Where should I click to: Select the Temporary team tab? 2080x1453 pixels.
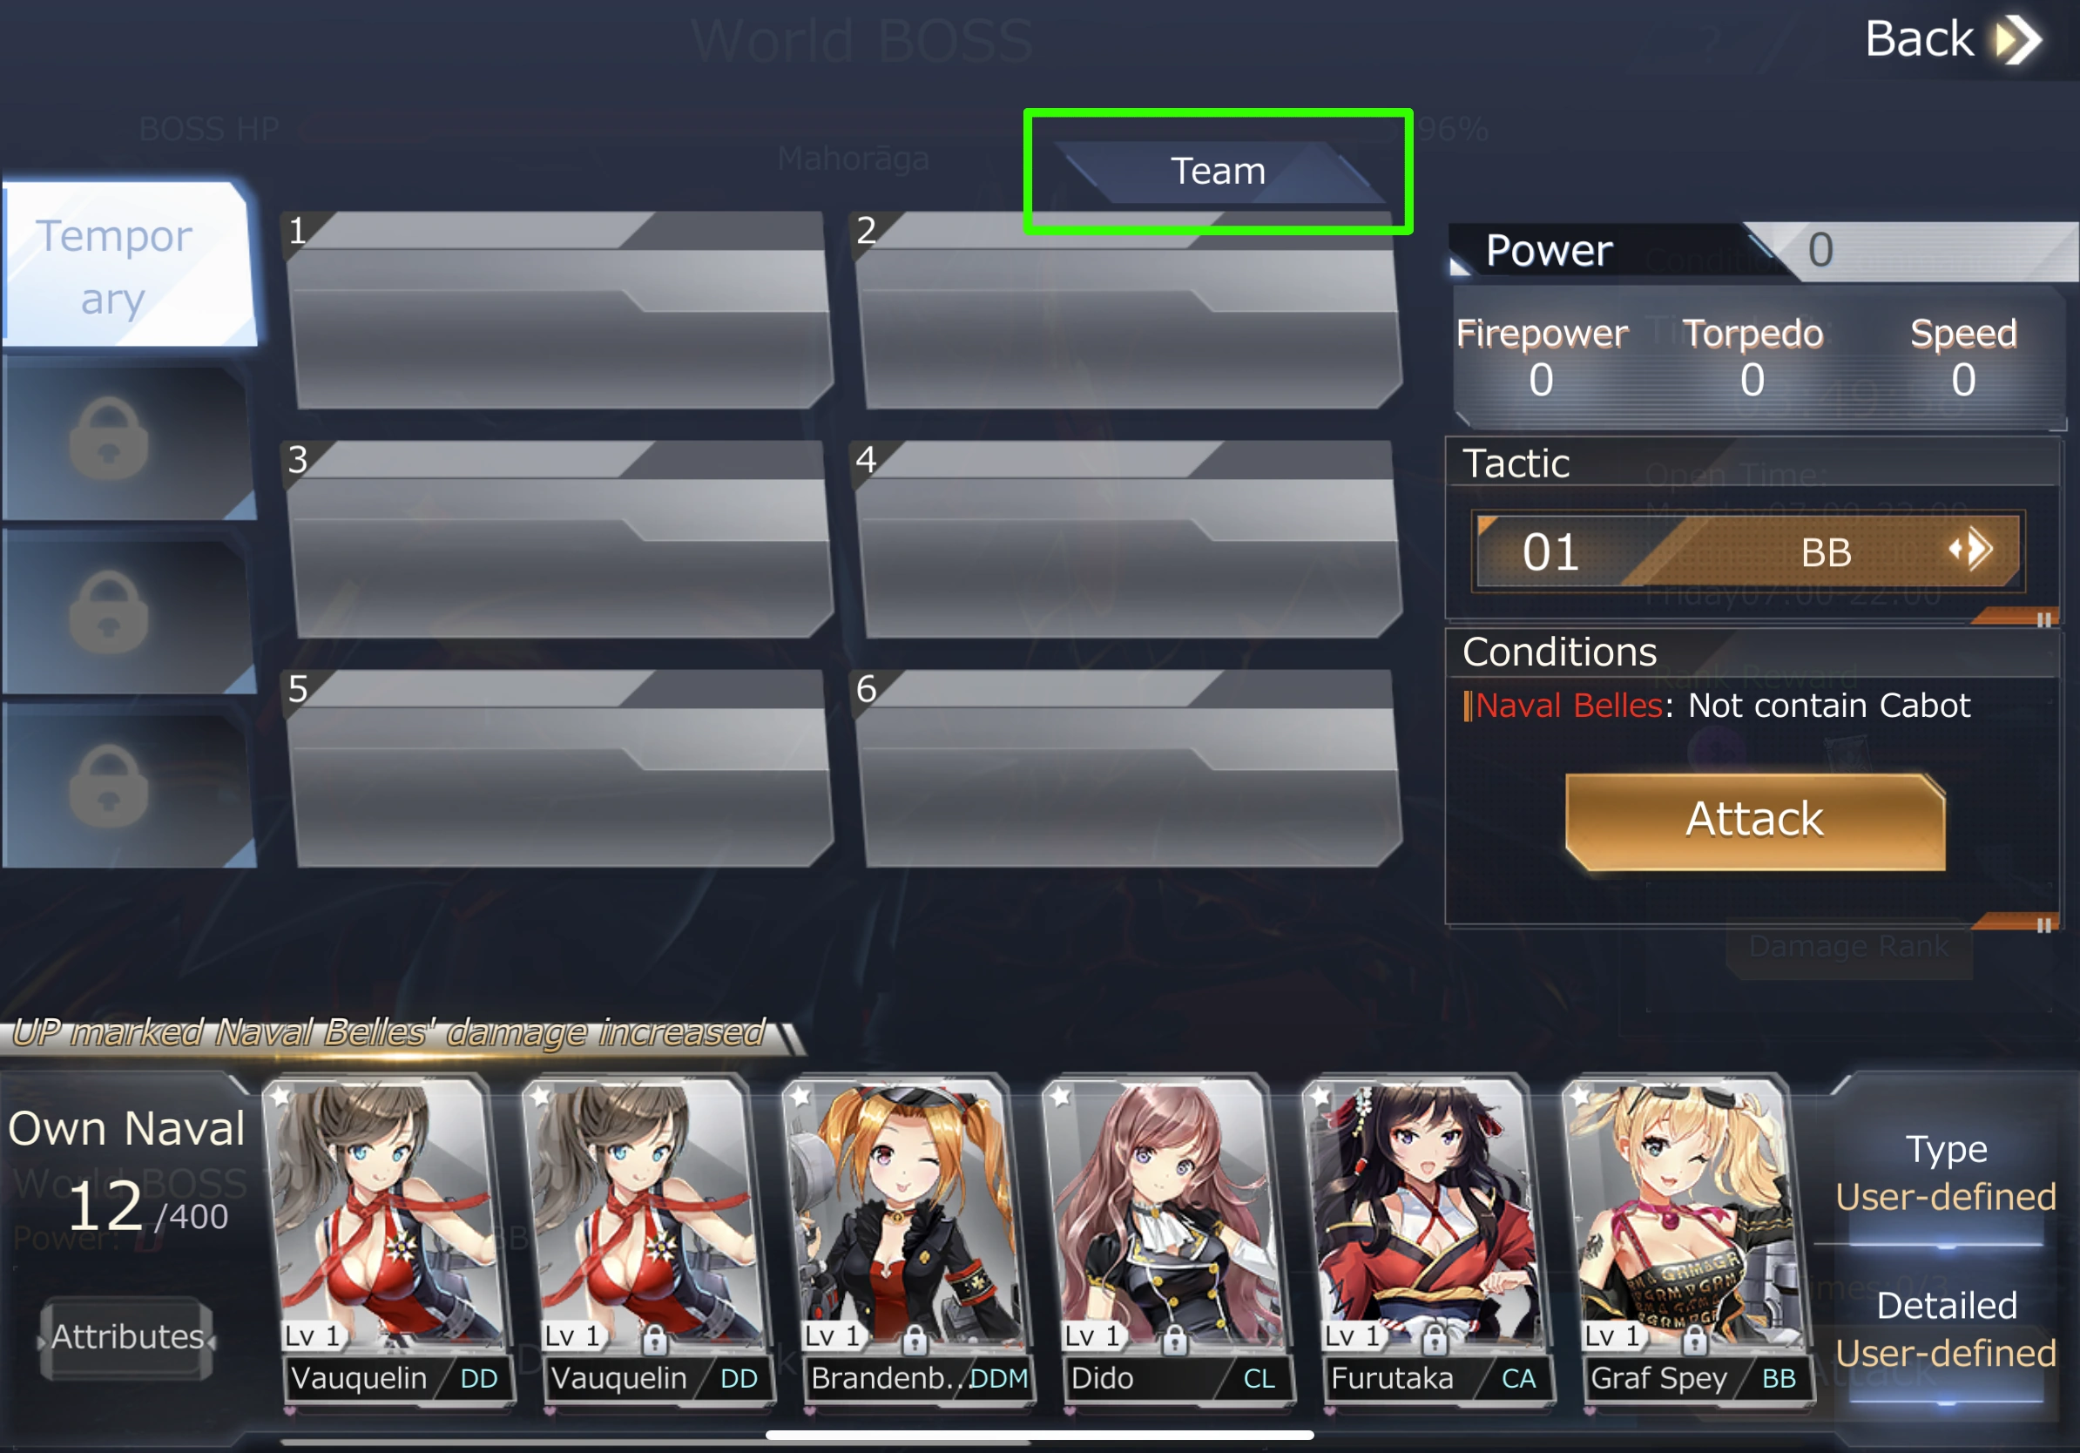coord(127,265)
